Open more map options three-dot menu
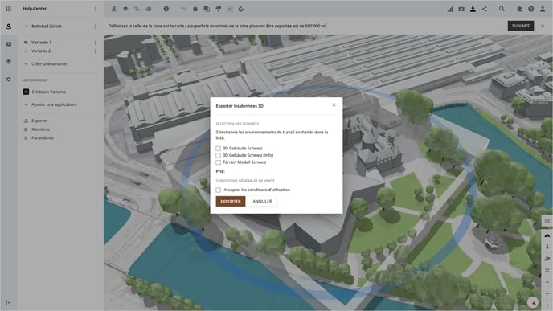 (x=547, y=305)
